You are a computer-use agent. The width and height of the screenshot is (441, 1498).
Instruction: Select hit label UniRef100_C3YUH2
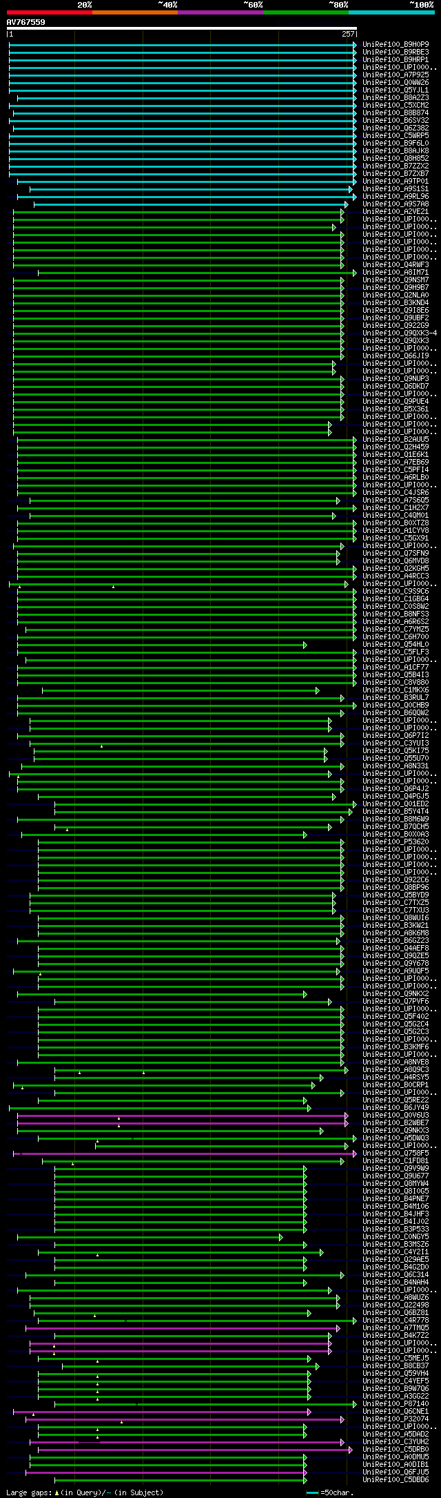coord(396,1441)
